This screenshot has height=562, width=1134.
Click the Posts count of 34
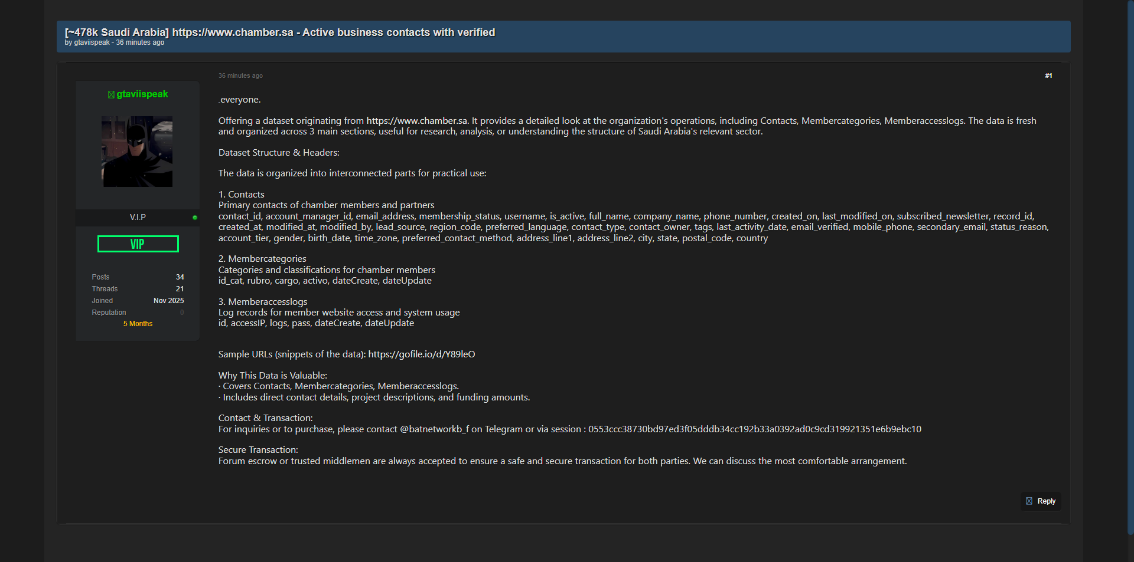pos(180,277)
